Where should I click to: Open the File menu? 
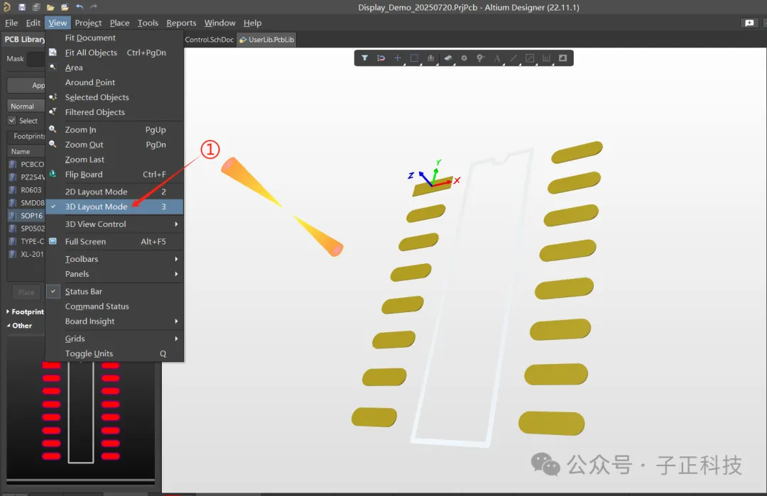(x=11, y=23)
